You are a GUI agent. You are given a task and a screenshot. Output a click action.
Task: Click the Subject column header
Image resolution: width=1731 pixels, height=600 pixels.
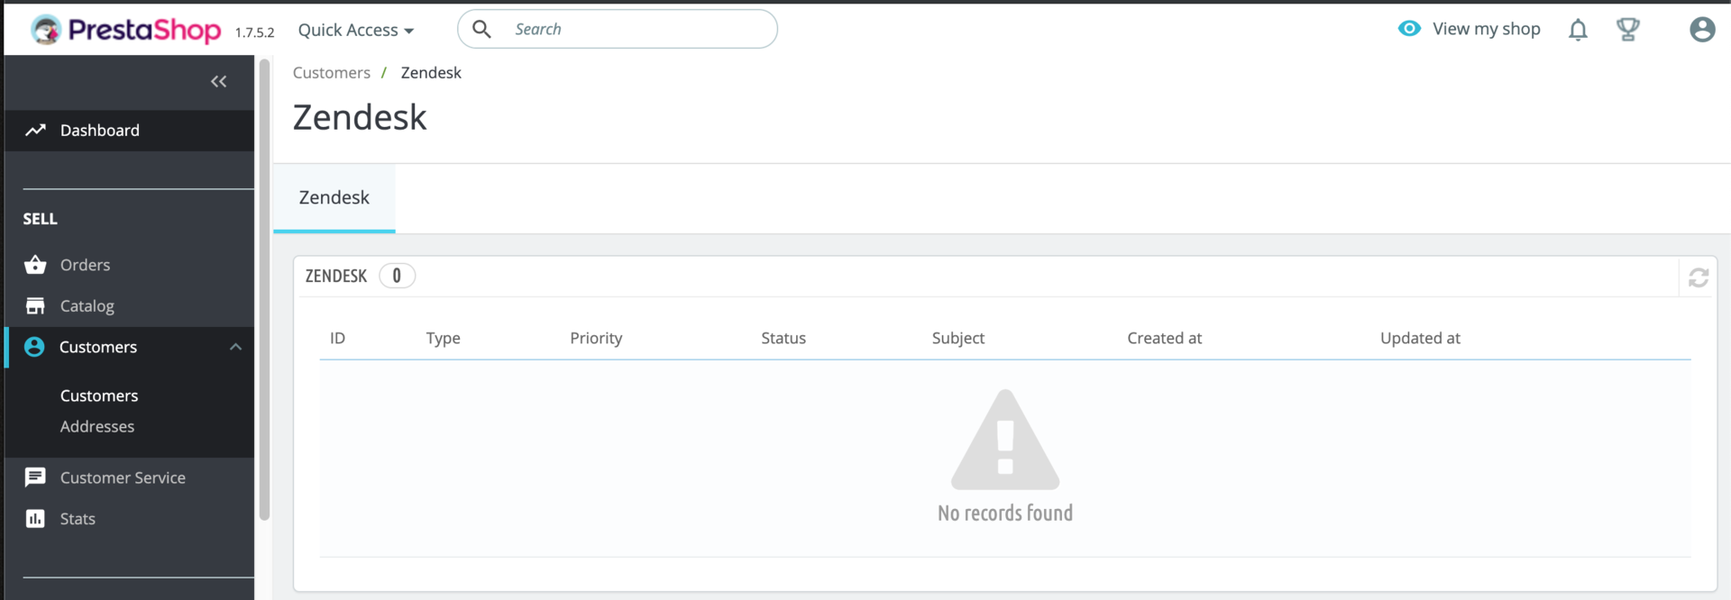point(958,338)
